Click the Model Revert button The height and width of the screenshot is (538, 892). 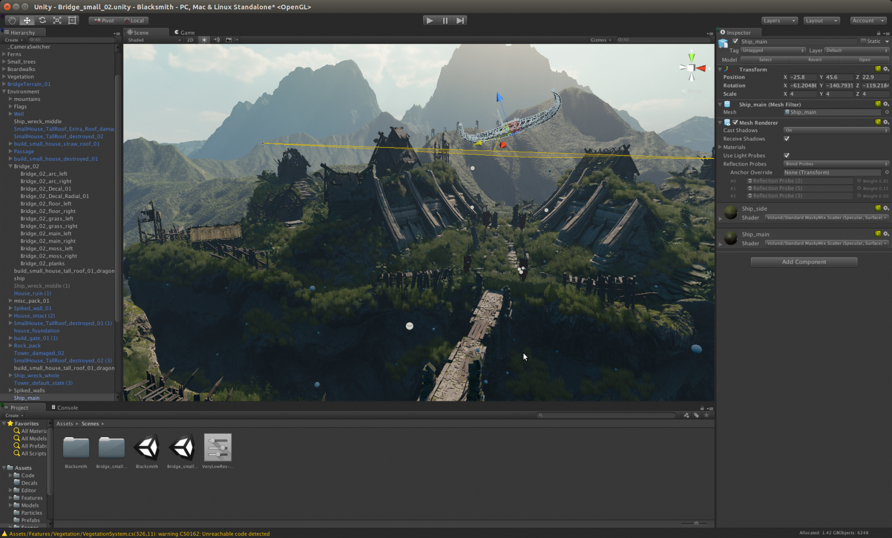(x=815, y=60)
